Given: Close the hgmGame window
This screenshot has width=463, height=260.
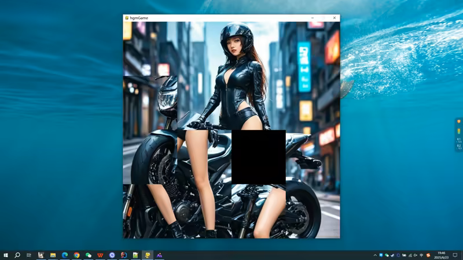Looking at the screenshot, I should pyautogui.click(x=334, y=18).
